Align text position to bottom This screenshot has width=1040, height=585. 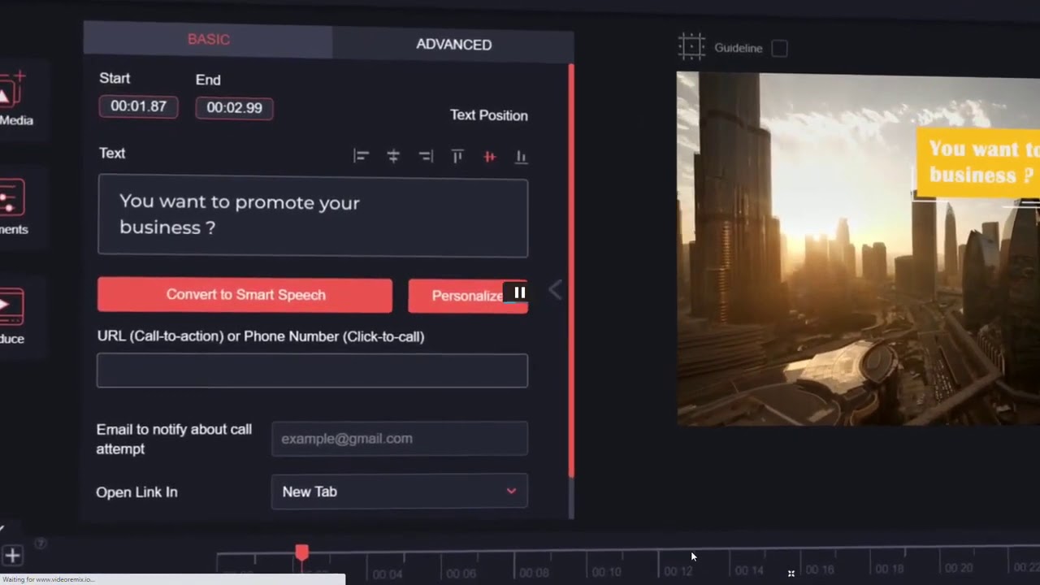(522, 157)
